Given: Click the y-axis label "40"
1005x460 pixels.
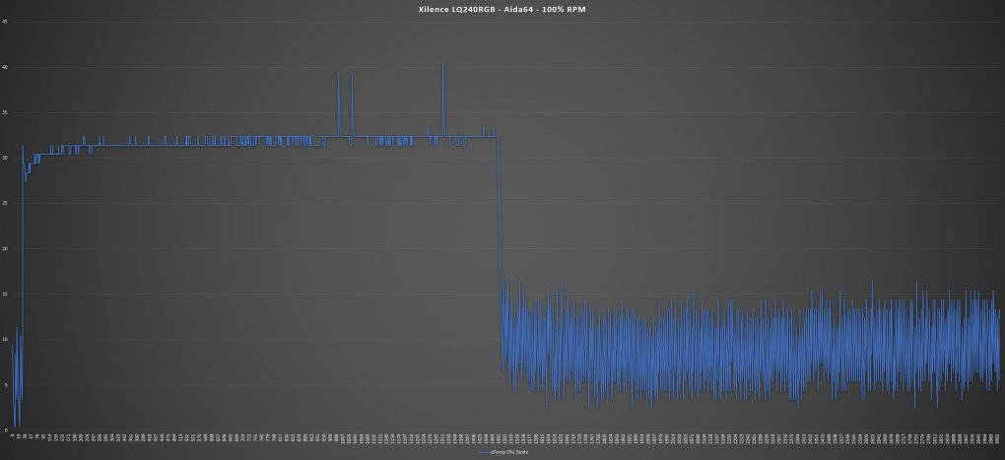Looking at the screenshot, I should (5, 67).
